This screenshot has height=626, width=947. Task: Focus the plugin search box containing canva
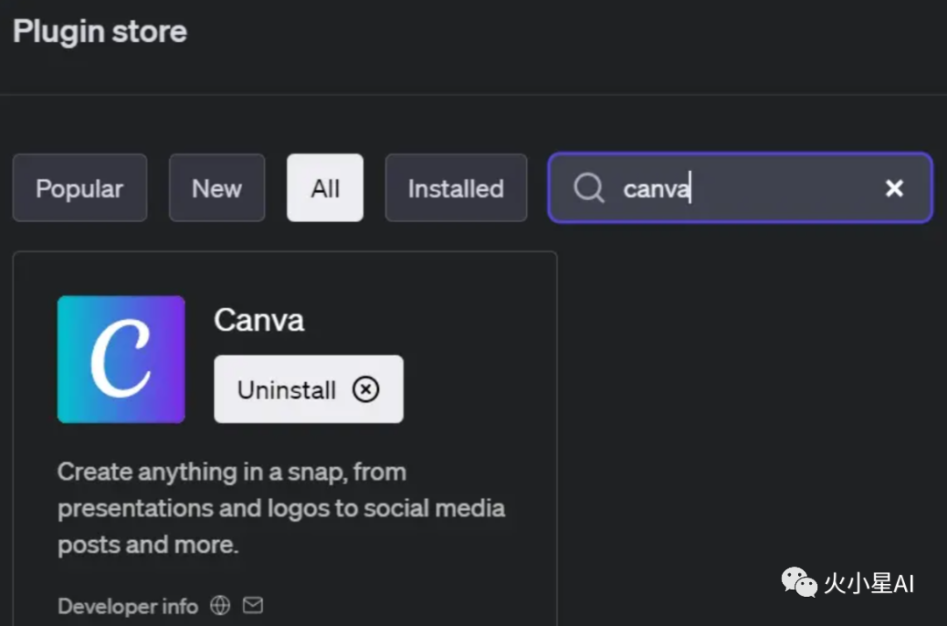coord(740,188)
